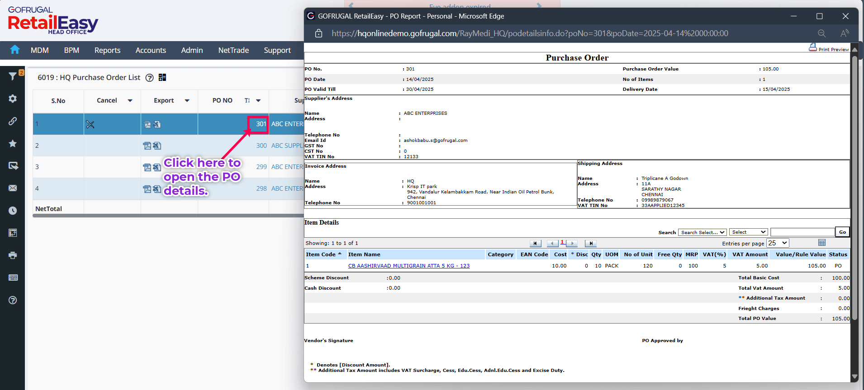864x390 pixels.
Task: Jump to last page of item details
Action: click(x=590, y=244)
